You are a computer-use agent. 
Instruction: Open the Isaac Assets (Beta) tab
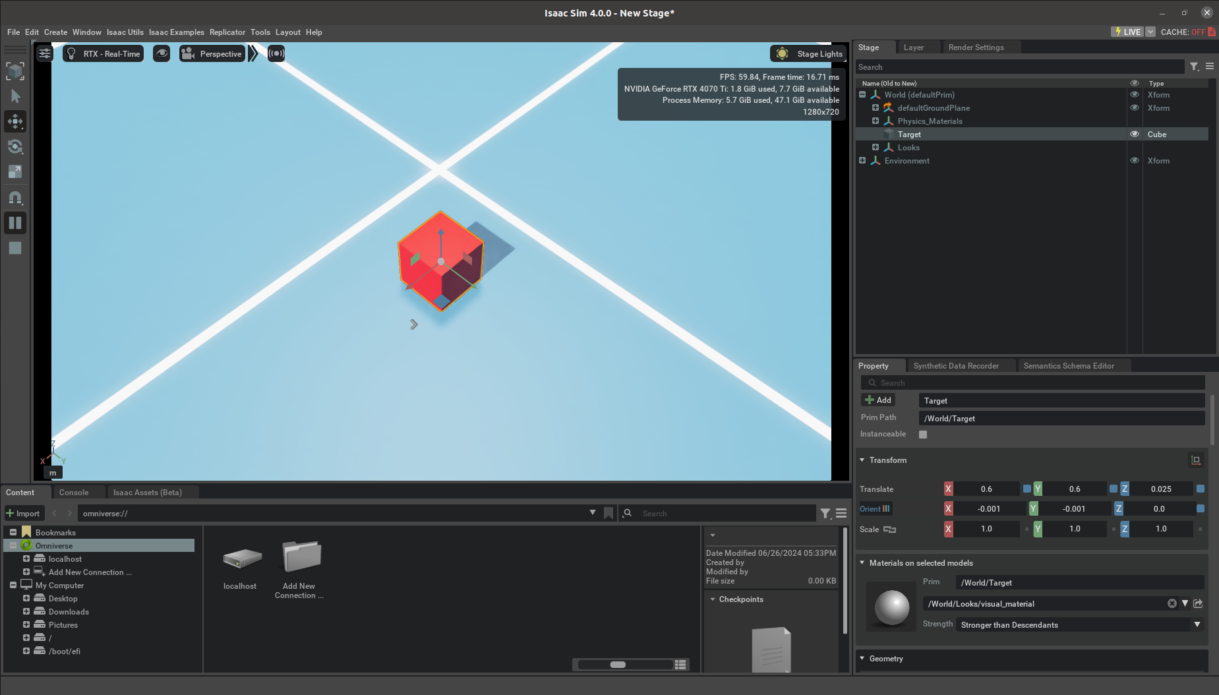148,493
